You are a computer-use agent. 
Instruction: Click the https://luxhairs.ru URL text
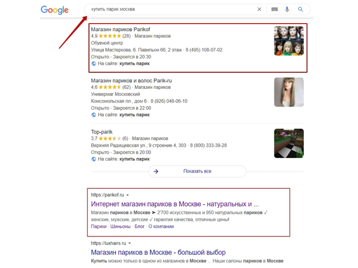pos(108,243)
